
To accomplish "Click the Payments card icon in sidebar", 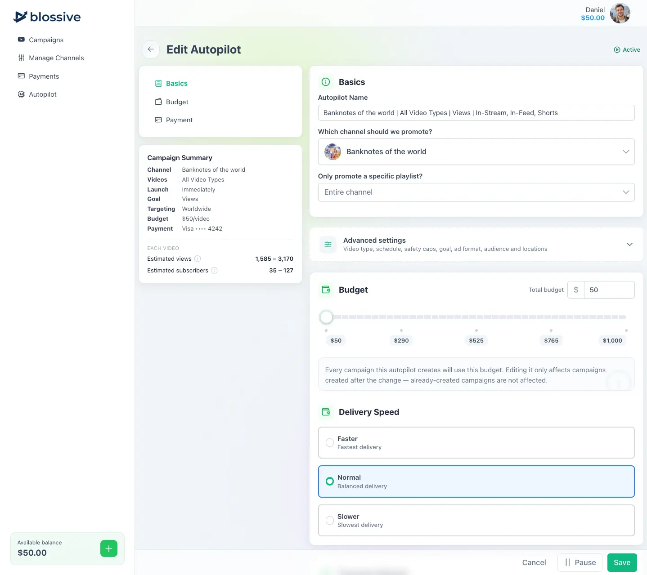I will tap(21, 76).
